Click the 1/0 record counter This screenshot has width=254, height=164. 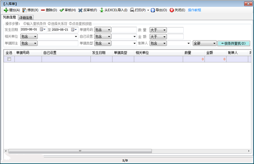[125, 161]
